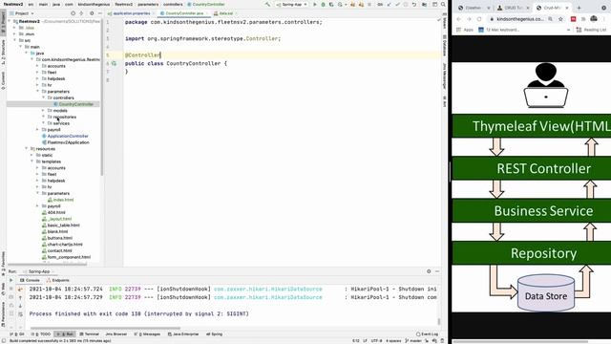Rerun Spring-App from the Run panel side toolbar
This screenshot has width=611, height=344.
click(11, 280)
